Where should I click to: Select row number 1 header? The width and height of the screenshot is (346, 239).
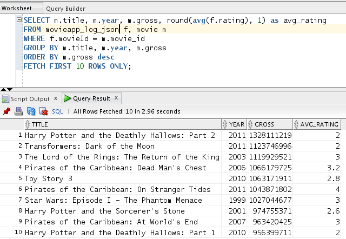pyautogui.click(x=12, y=135)
